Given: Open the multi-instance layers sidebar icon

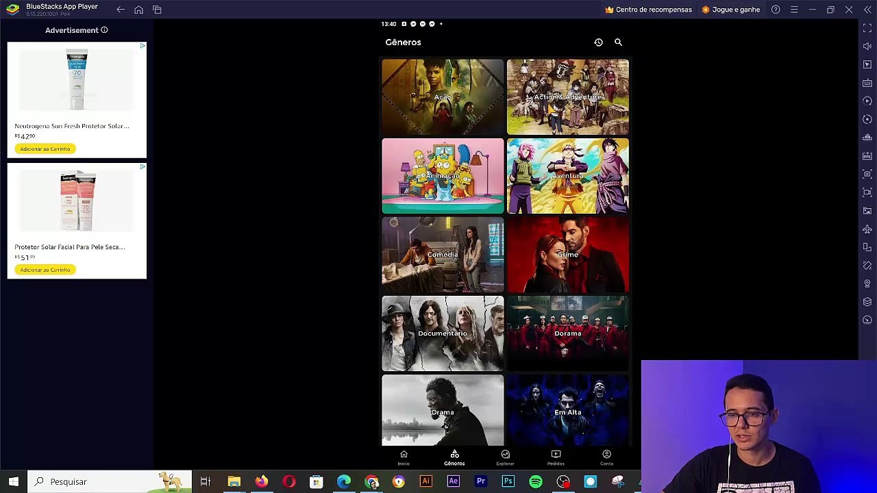Looking at the screenshot, I should [x=867, y=302].
